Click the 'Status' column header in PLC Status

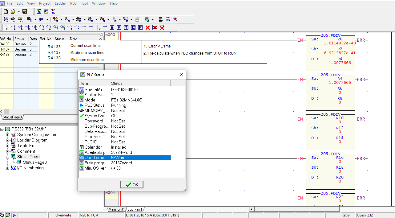click(x=140, y=83)
